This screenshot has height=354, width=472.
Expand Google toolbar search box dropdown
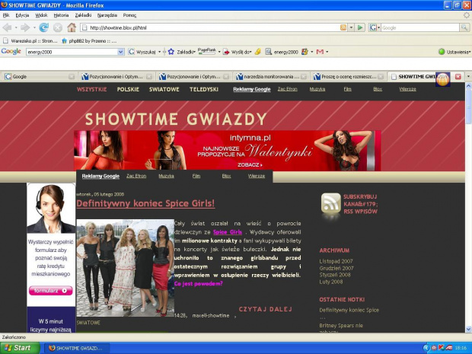pyautogui.click(x=120, y=52)
